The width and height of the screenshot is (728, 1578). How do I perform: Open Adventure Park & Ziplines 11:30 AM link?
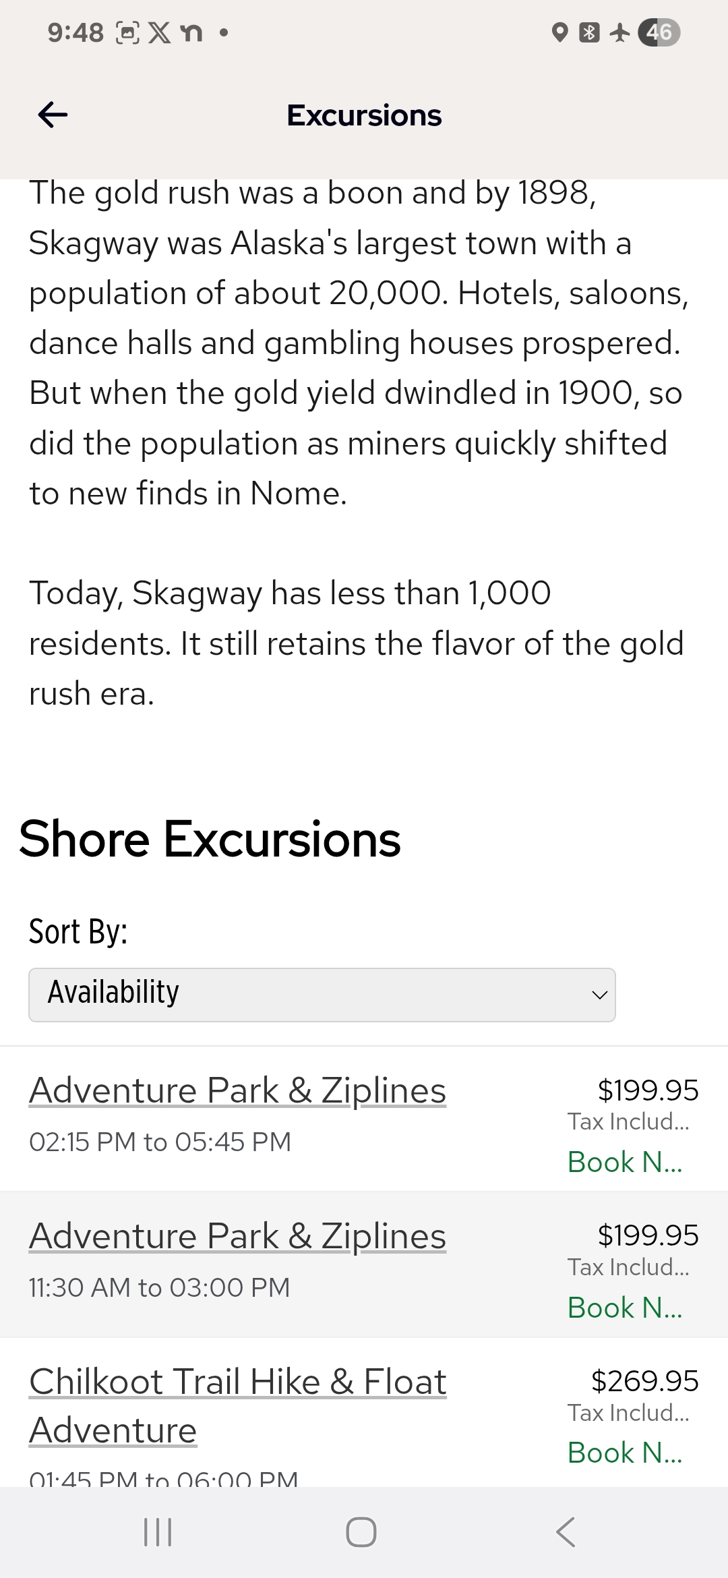(x=237, y=1236)
